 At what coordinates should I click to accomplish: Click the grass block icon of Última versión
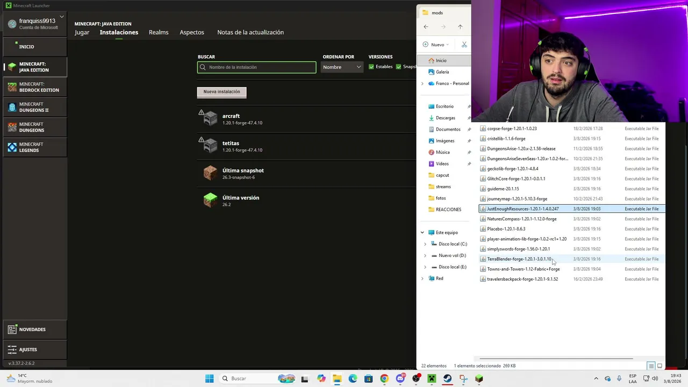210,200
